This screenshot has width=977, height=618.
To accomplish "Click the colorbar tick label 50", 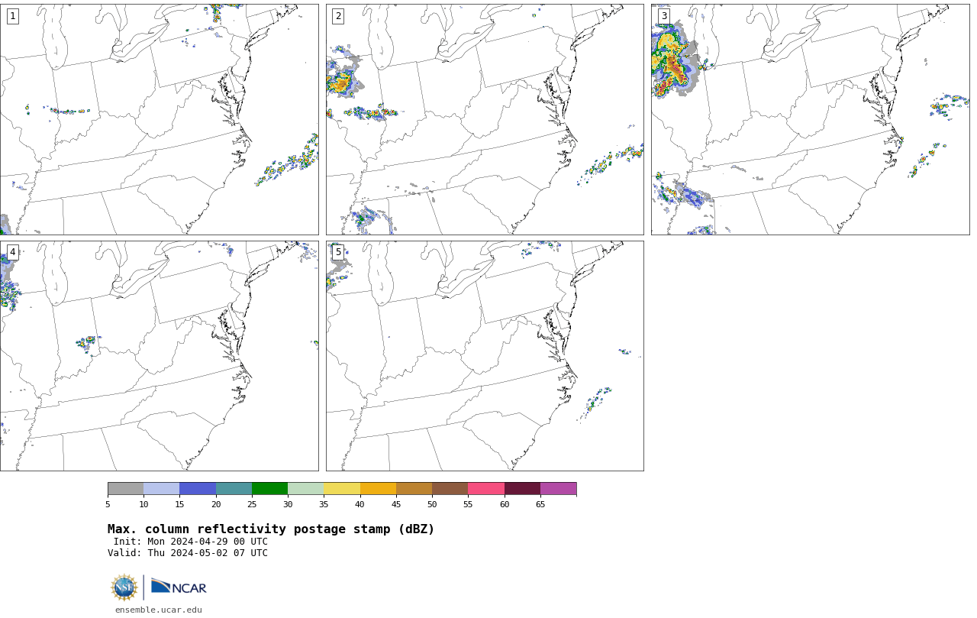I will click(x=432, y=504).
